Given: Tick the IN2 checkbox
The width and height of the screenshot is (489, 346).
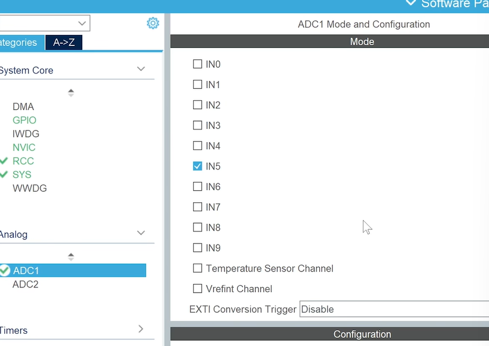Looking at the screenshot, I should tap(197, 105).
